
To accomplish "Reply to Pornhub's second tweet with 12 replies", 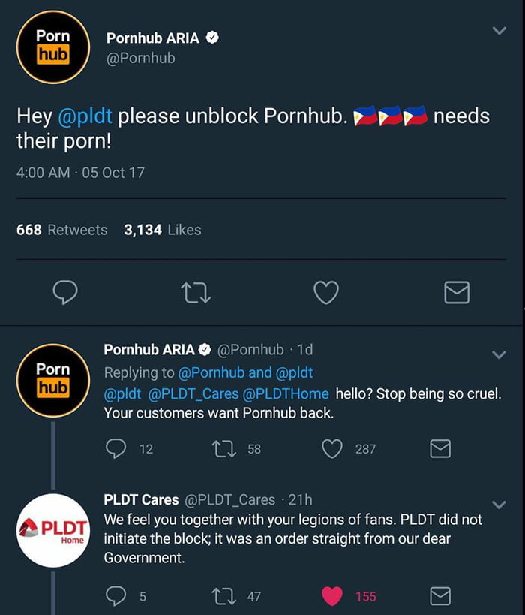I will pyautogui.click(x=116, y=448).
